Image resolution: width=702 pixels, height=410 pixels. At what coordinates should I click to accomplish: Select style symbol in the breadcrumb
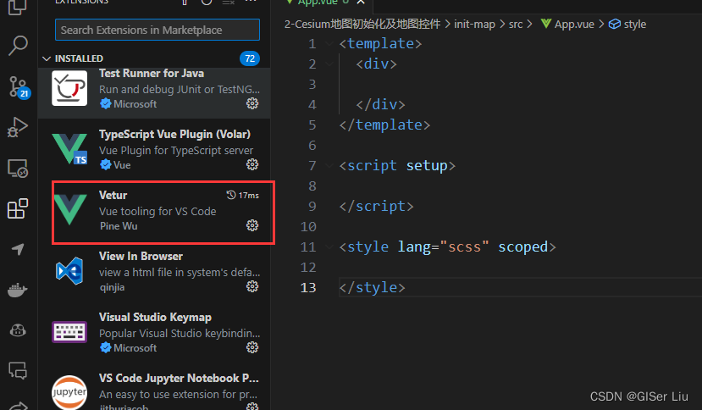(627, 25)
